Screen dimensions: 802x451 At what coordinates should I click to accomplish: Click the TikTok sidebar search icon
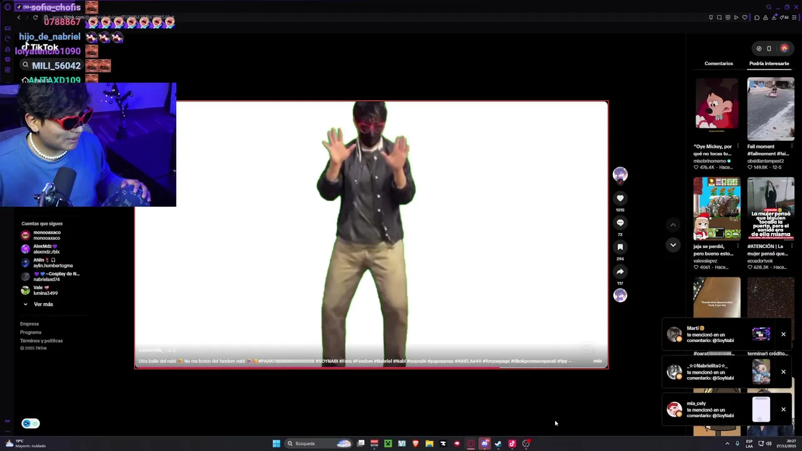click(25, 65)
